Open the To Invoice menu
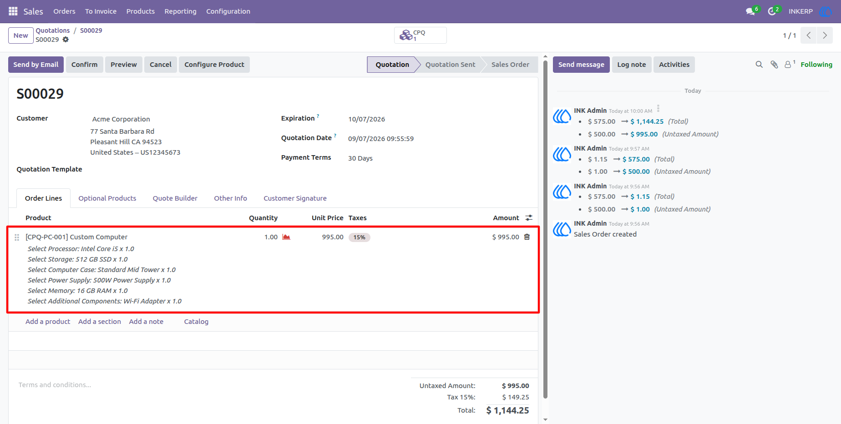 pos(101,11)
